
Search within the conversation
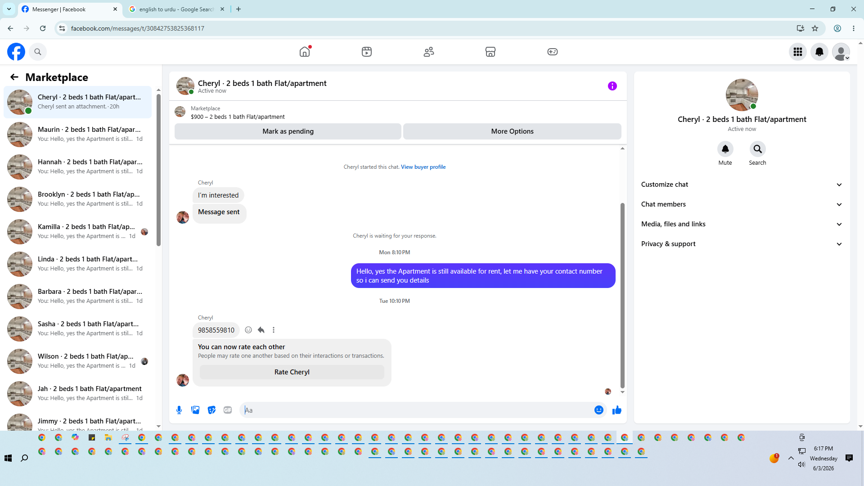pos(758,149)
